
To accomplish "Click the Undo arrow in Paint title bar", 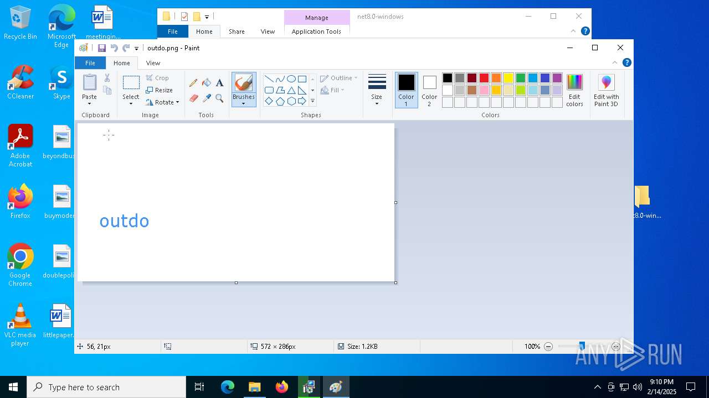I will (x=114, y=48).
